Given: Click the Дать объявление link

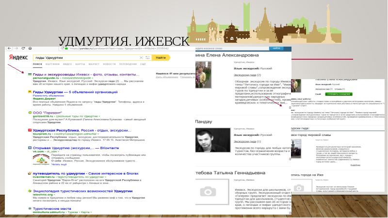Looking at the screenshot, I should (167, 77).
